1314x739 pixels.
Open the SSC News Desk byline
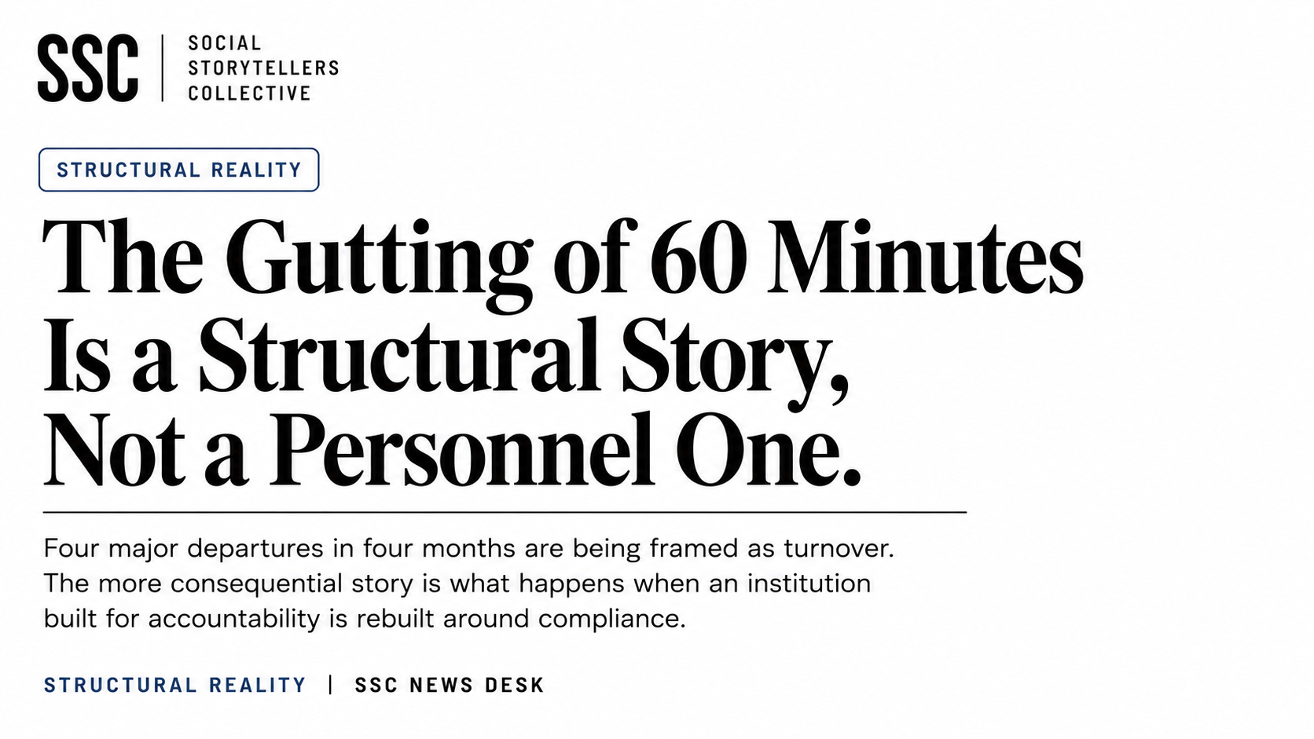(450, 686)
